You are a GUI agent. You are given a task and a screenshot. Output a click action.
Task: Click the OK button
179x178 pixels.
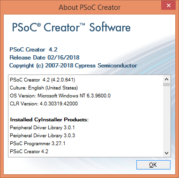click(x=153, y=165)
